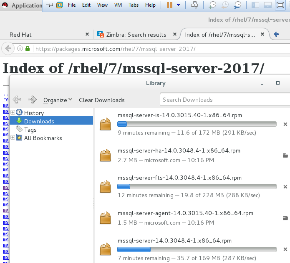
Task: Go back in the browser
Action: click(x=8, y=49)
